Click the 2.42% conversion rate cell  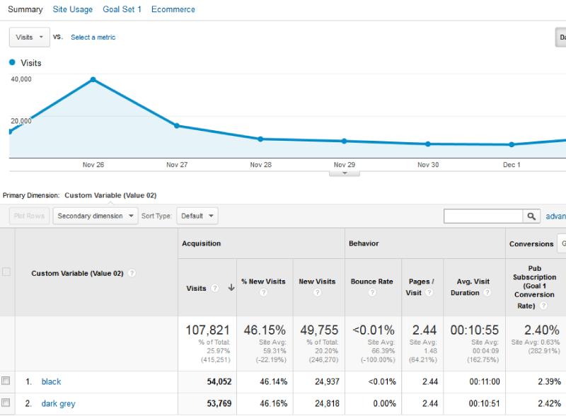pyautogui.click(x=550, y=403)
